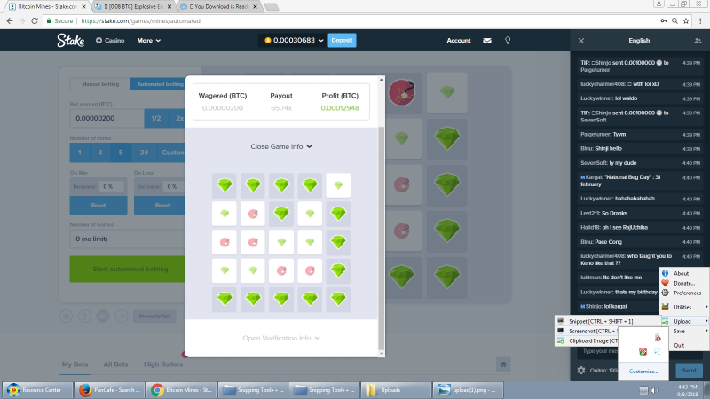The image size is (710, 399).
Task: Expand the Utilities submenu
Action: (x=685, y=307)
